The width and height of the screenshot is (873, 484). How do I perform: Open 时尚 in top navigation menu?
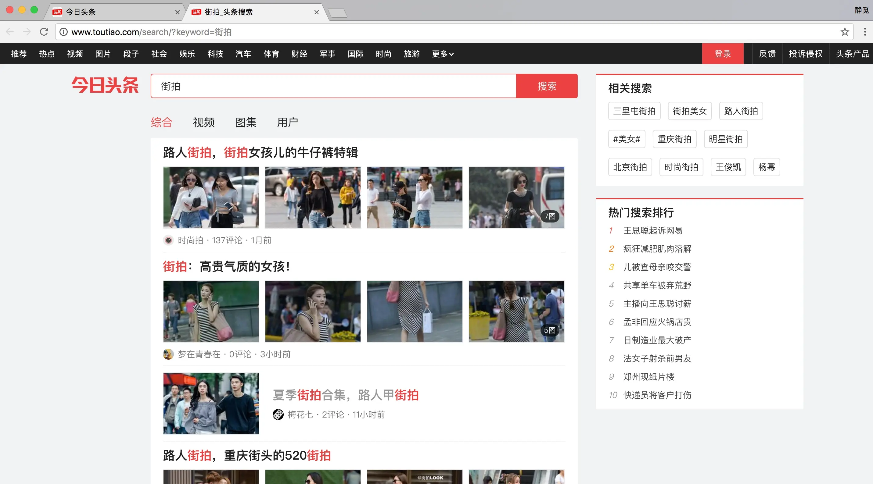tap(383, 54)
